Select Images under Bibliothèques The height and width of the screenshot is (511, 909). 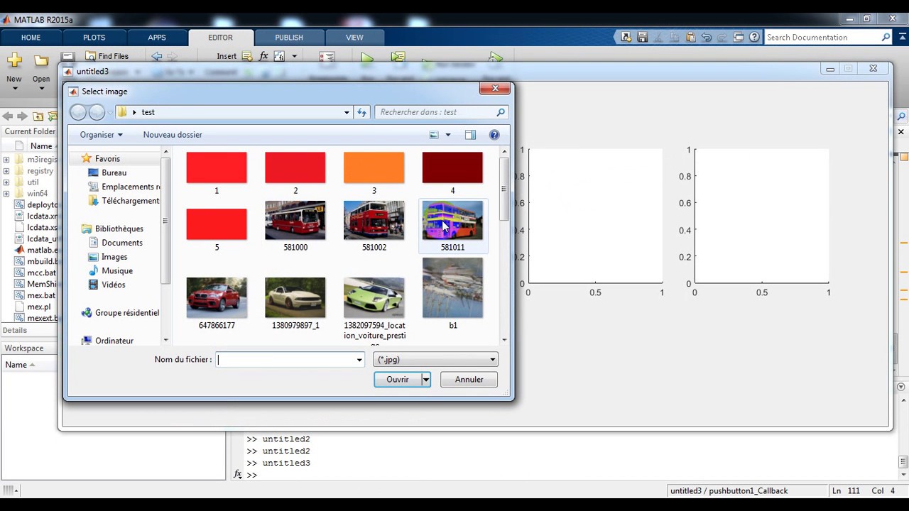[107, 257]
